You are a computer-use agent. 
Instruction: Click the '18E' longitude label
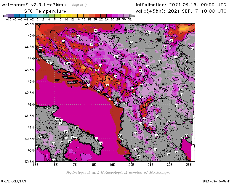(x=93, y=165)
